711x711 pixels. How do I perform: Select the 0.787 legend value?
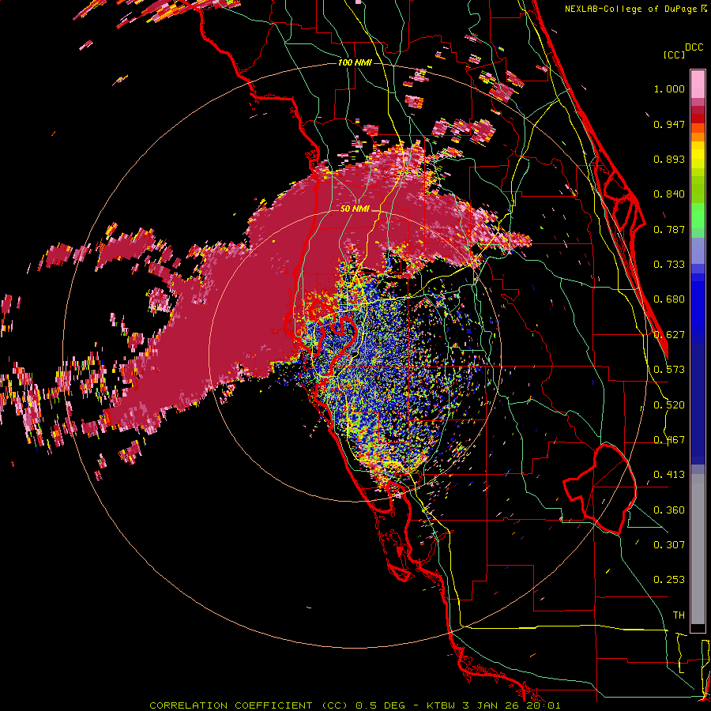pos(669,229)
